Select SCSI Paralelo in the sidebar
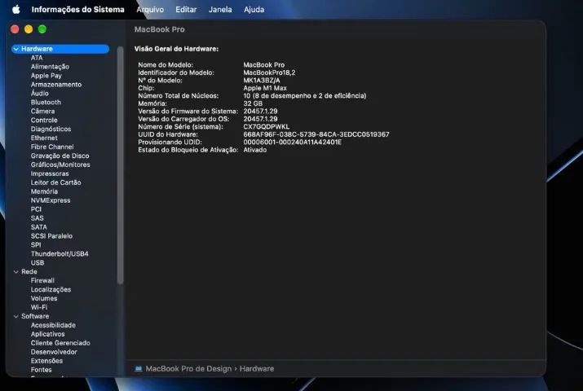Viewport: 583px width, 391px height. click(51, 236)
